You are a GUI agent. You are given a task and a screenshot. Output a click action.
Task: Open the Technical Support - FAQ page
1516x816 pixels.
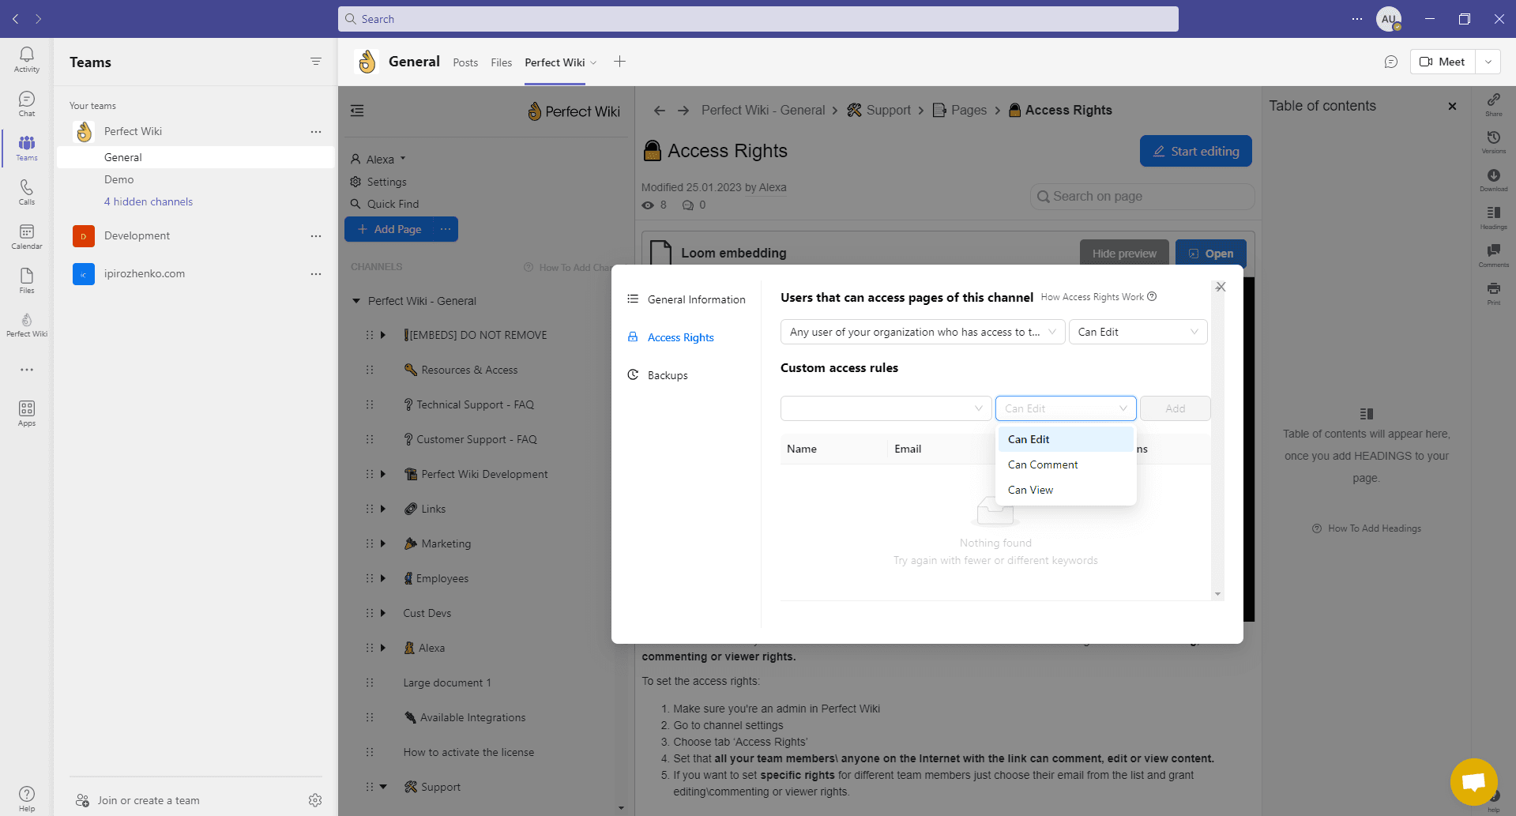(x=475, y=404)
